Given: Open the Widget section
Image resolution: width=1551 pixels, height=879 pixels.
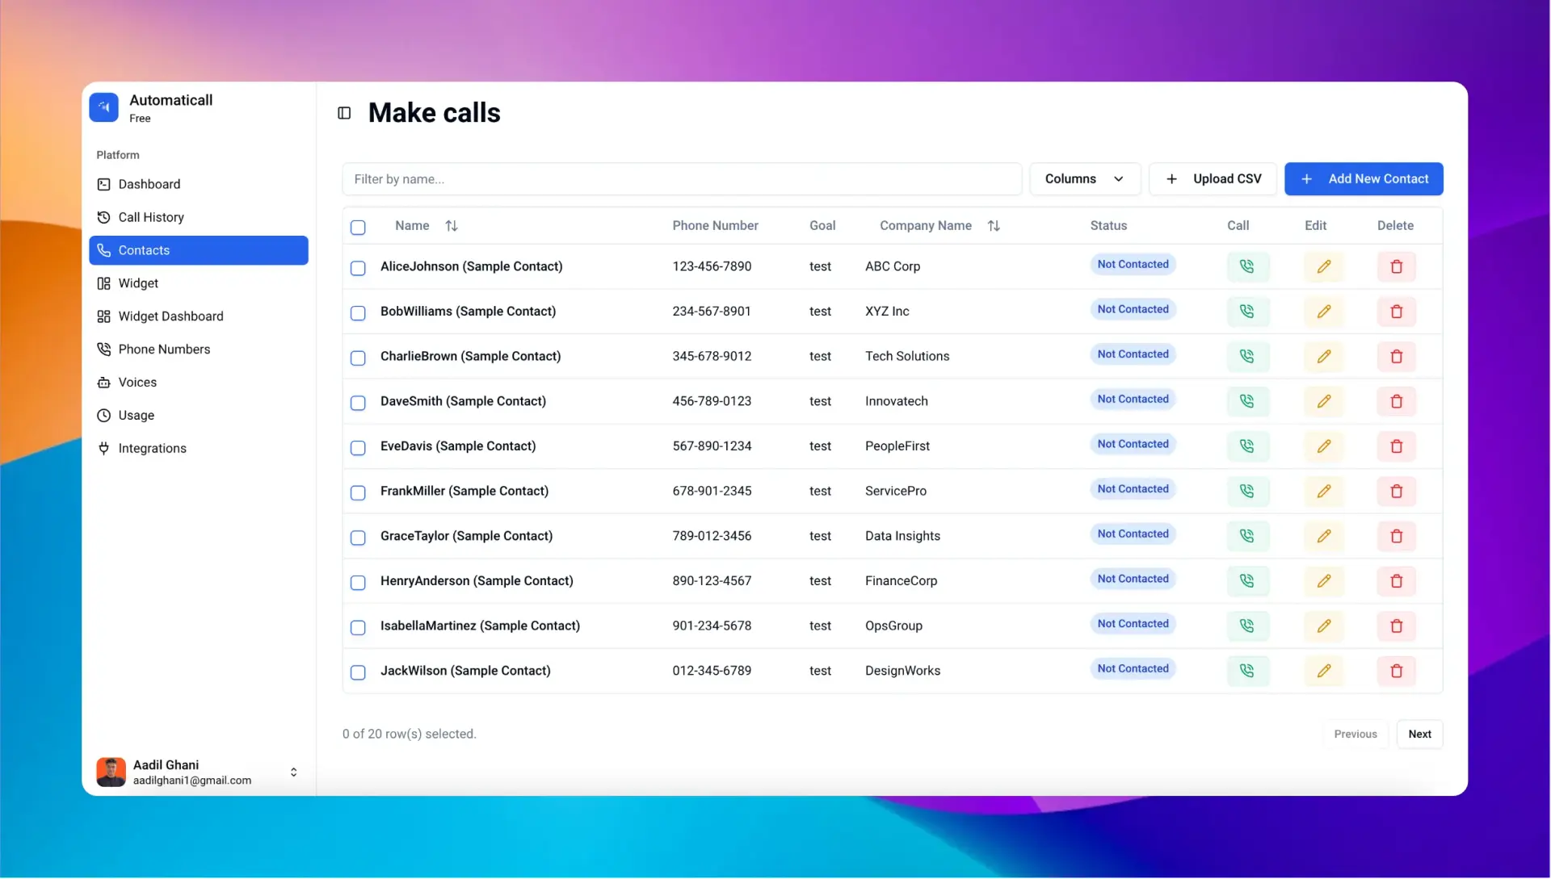Looking at the screenshot, I should click(x=138, y=283).
